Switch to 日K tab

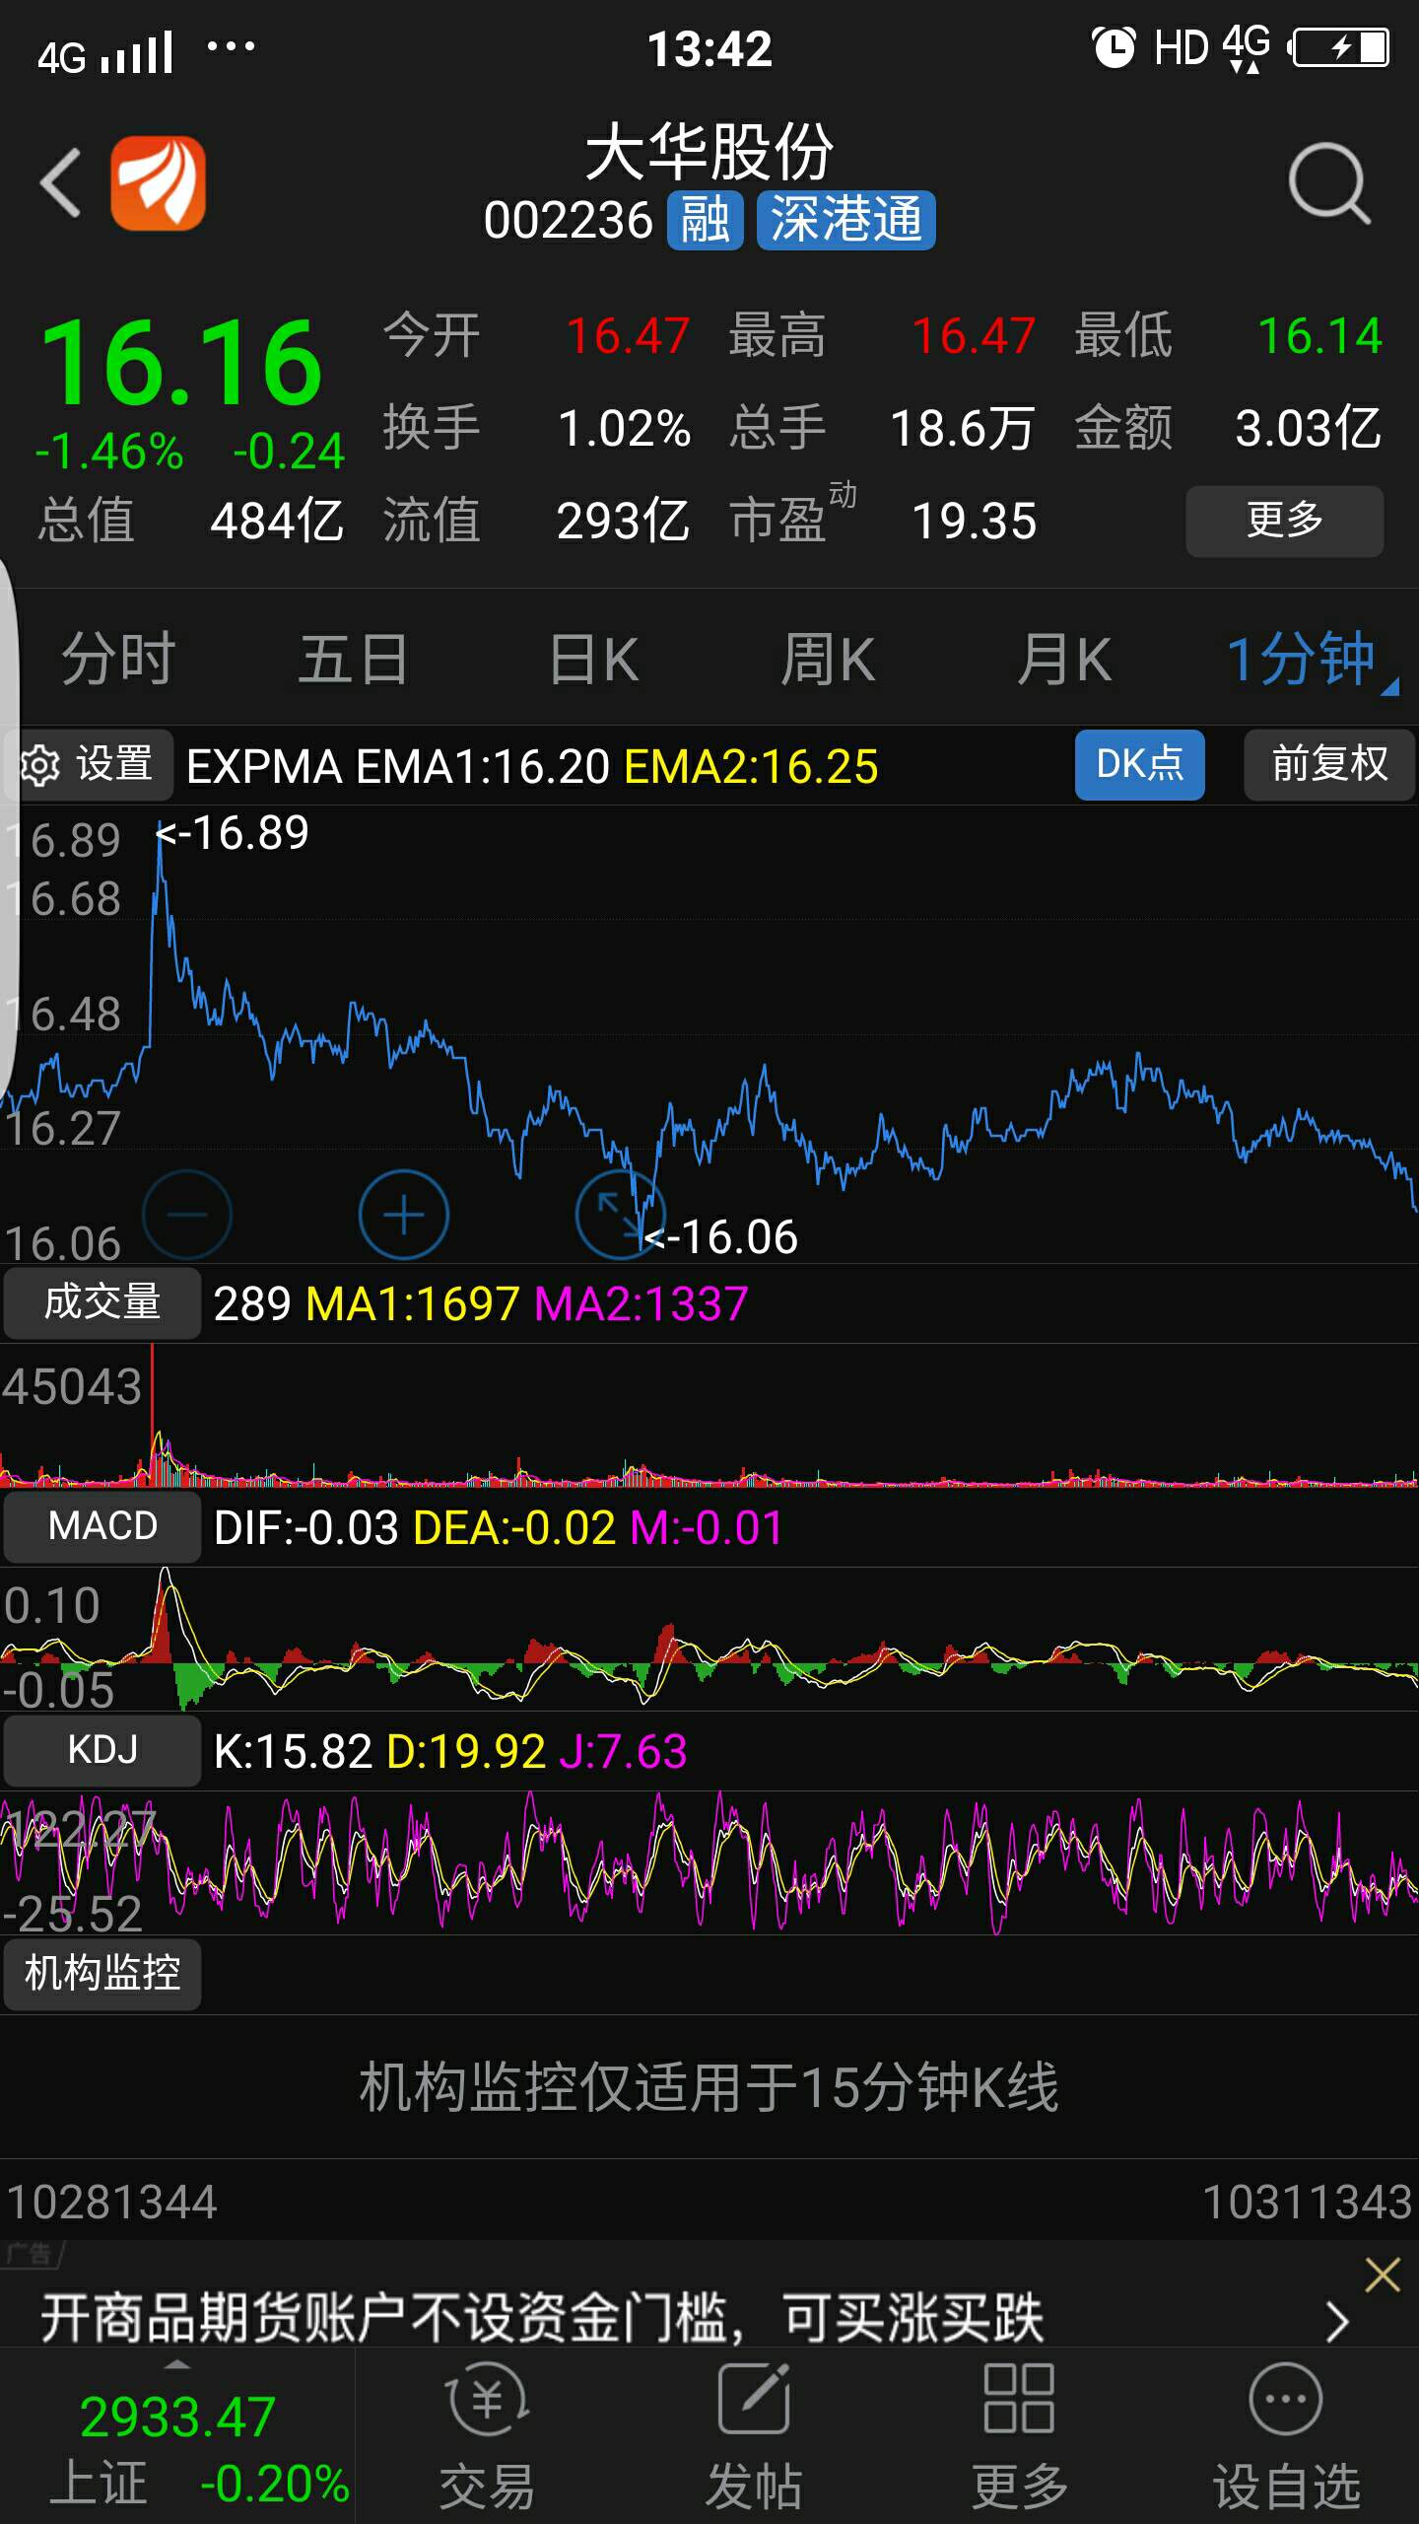tap(593, 659)
